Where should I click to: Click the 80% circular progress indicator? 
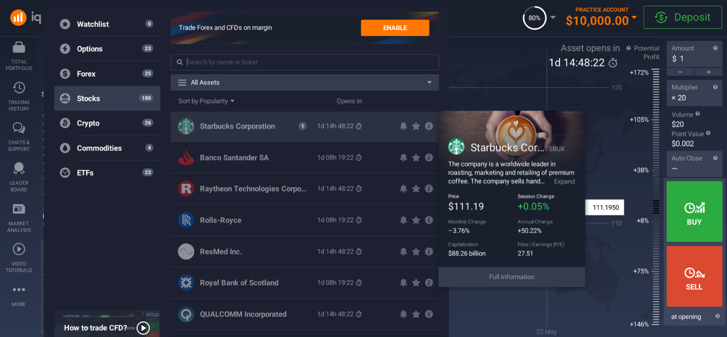click(534, 18)
